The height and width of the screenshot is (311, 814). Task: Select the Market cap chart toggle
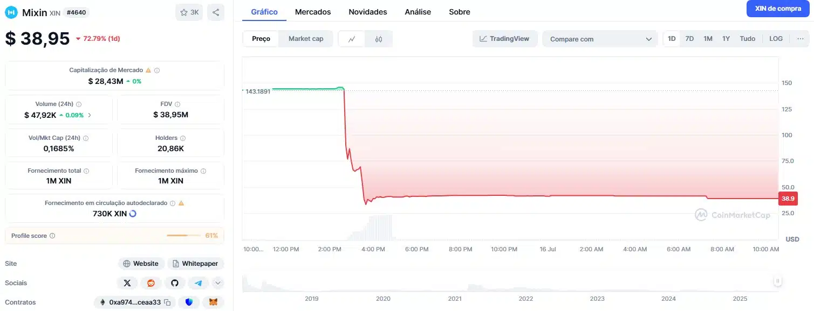(306, 39)
